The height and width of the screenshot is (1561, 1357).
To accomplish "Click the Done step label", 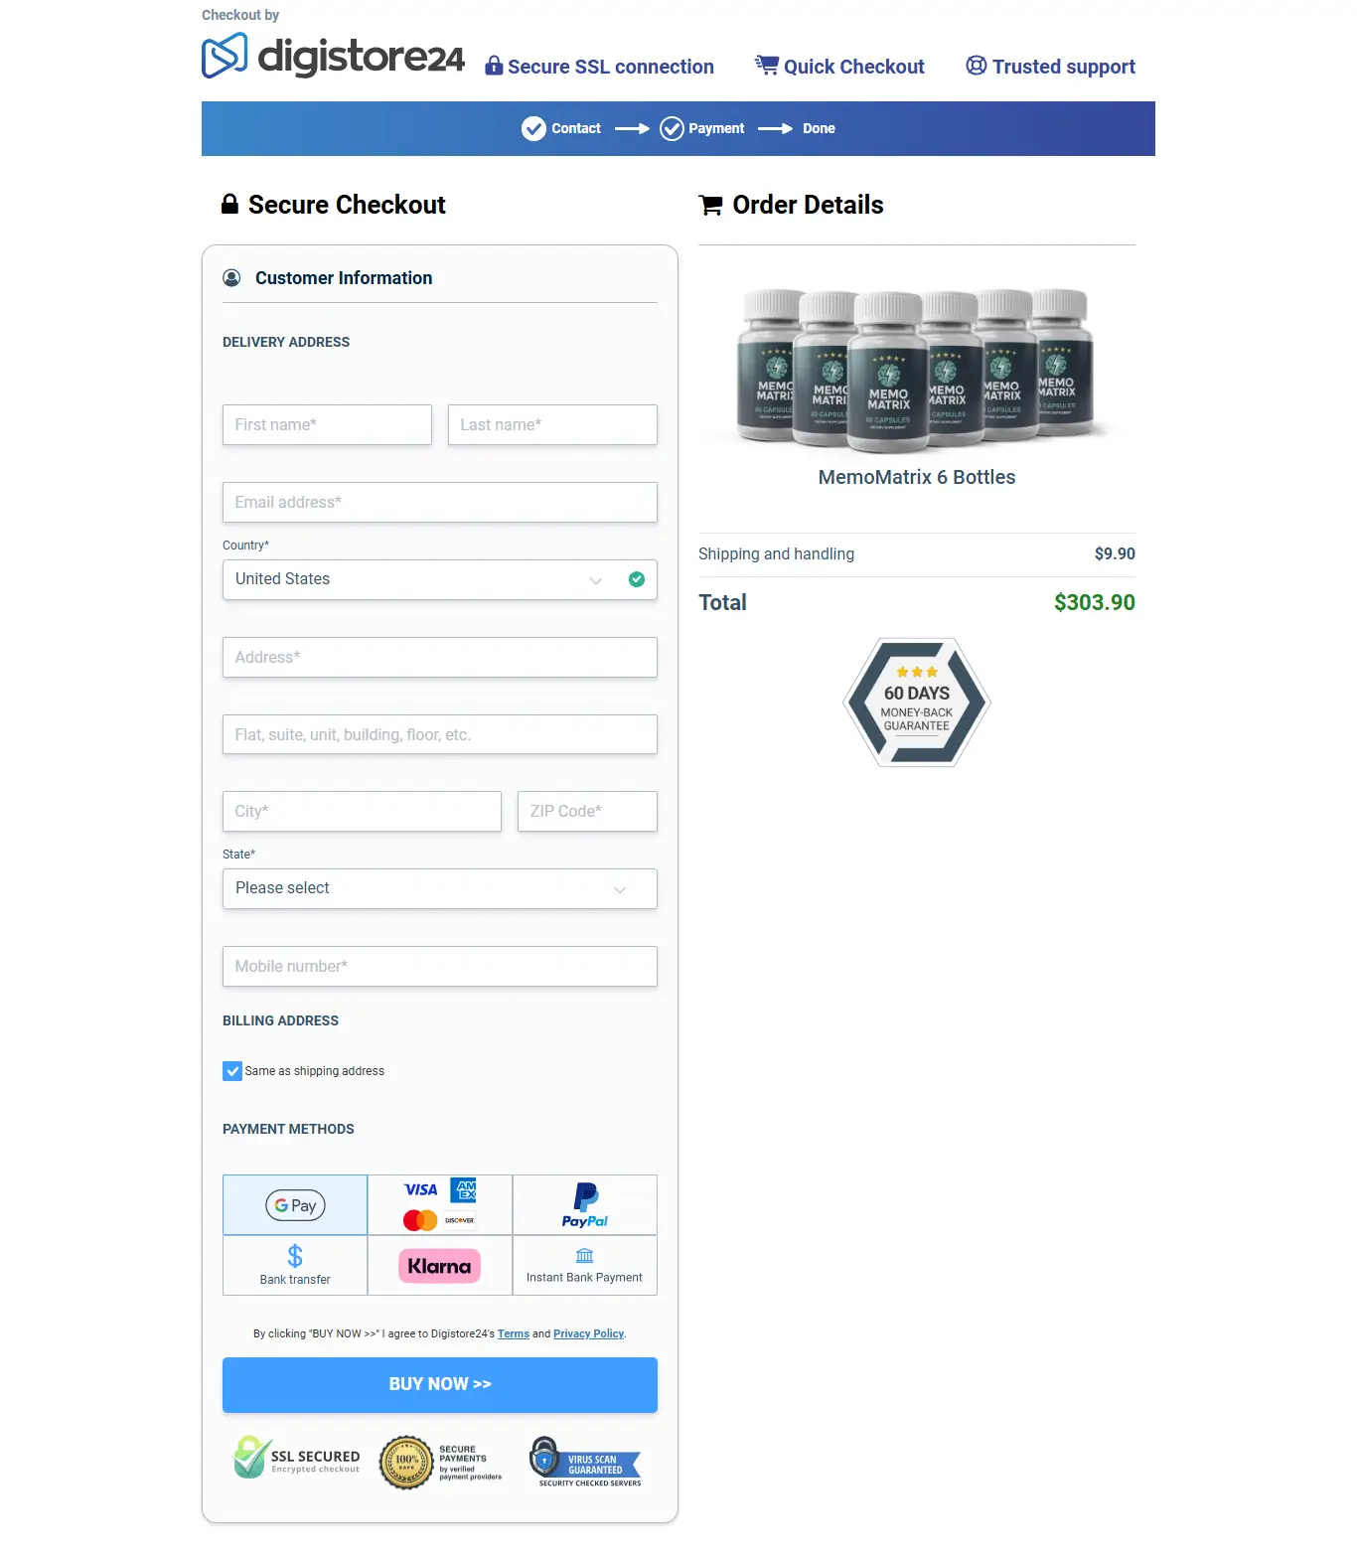I will (819, 128).
